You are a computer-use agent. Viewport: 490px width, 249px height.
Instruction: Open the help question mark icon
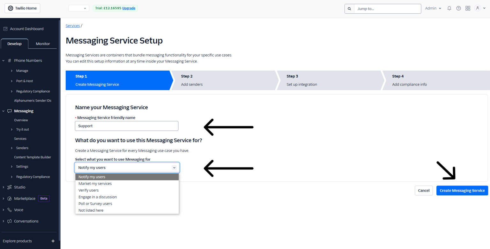[x=458, y=8]
